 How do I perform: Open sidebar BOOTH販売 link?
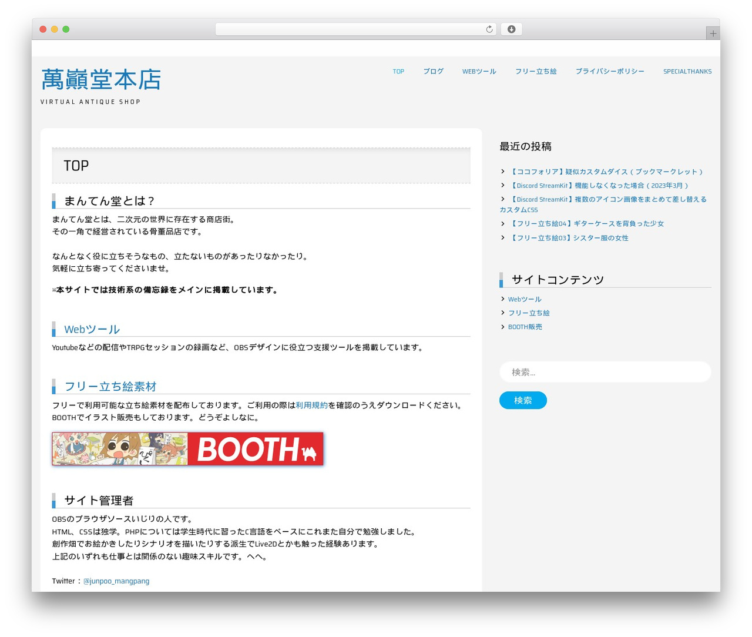tap(525, 327)
